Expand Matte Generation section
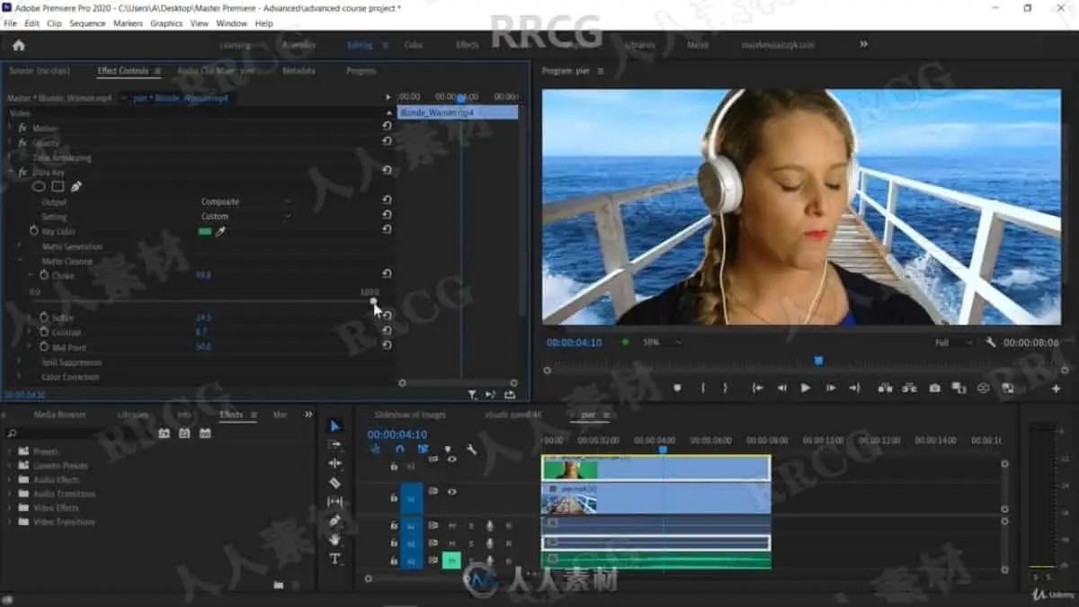The height and width of the screenshot is (607, 1079). (x=20, y=246)
